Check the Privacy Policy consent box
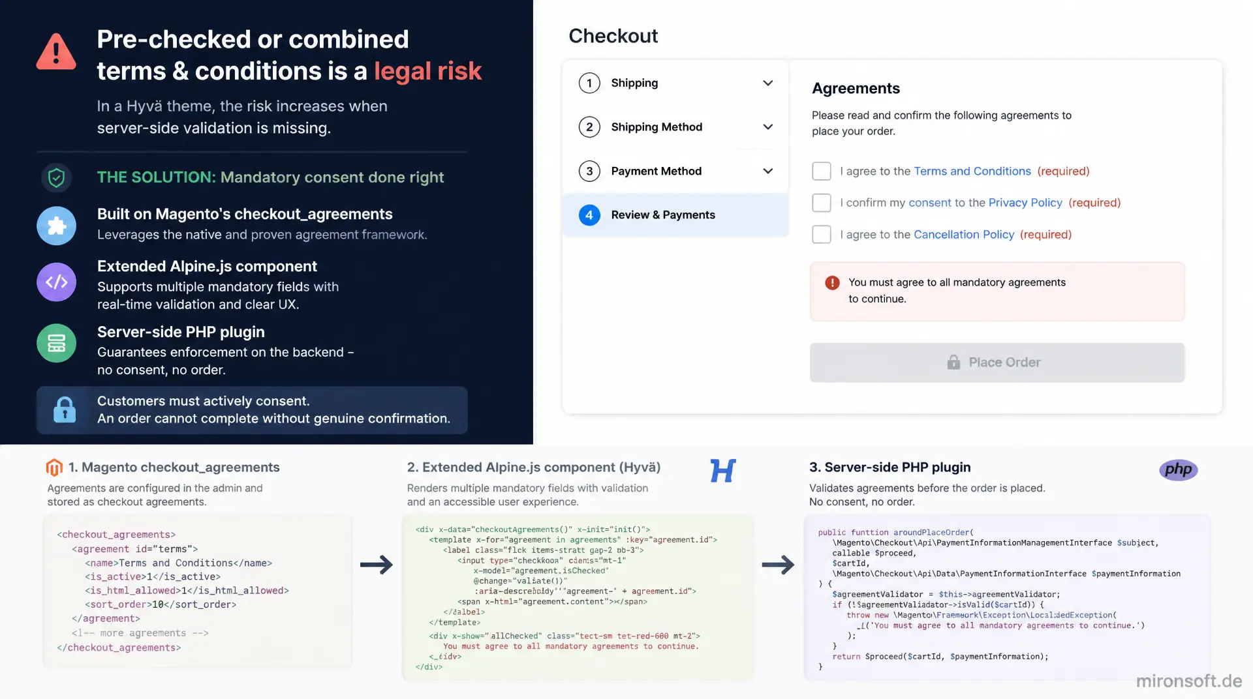 click(822, 203)
